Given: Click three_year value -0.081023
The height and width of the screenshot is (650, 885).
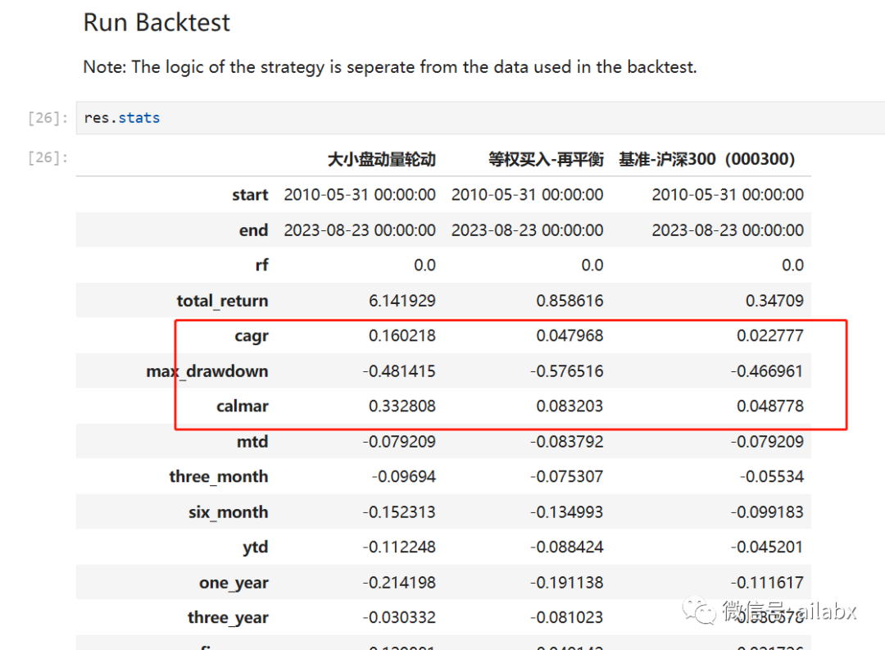Looking at the screenshot, I should tap(567, 618).
